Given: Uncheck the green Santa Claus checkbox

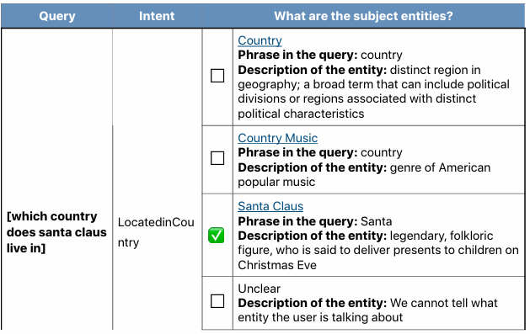Looking at the screenshot, I should point(217,236).
